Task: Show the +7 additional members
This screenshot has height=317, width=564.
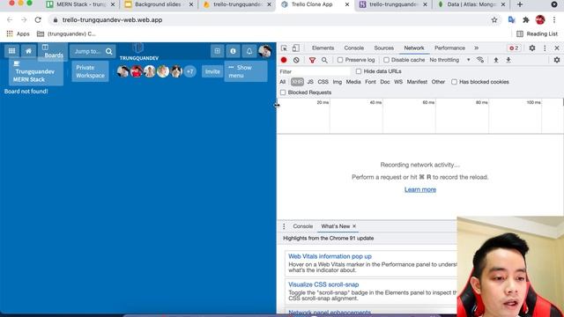Action: pos(190,71)
